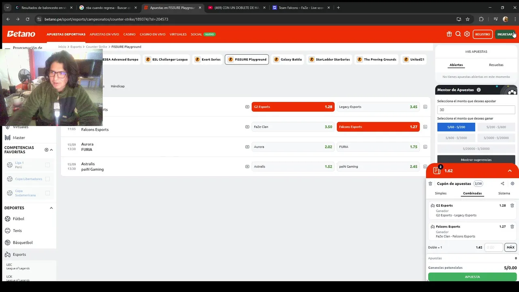Open the gift promotions icon in header
Image resolution: width=519 pixels, height=292 pixels.
point(449,34)
